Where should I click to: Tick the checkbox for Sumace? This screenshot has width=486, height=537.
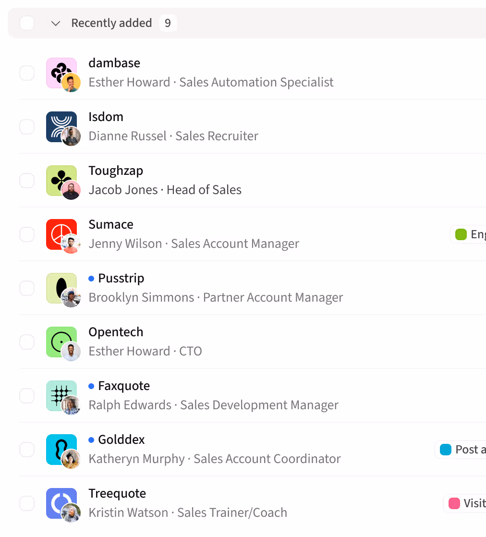(27, 234)
